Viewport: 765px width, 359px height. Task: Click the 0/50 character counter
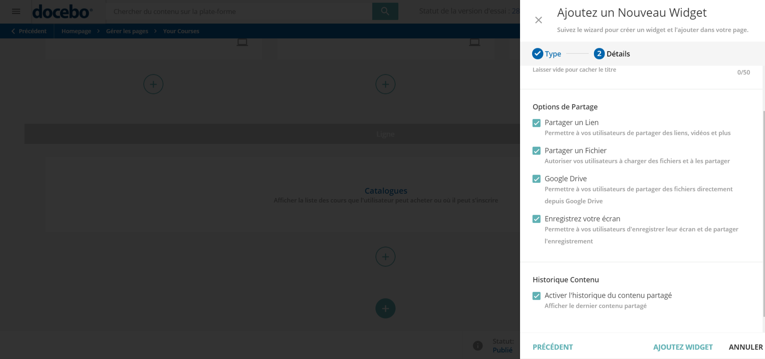click(x=743, y=72)
